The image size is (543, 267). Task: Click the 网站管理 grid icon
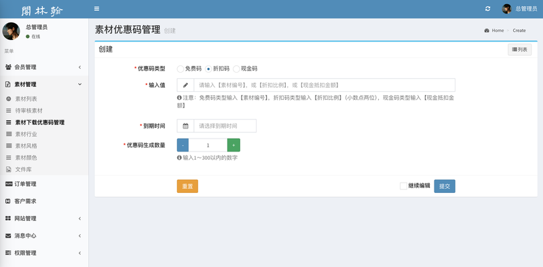click(x=8, y=219)
